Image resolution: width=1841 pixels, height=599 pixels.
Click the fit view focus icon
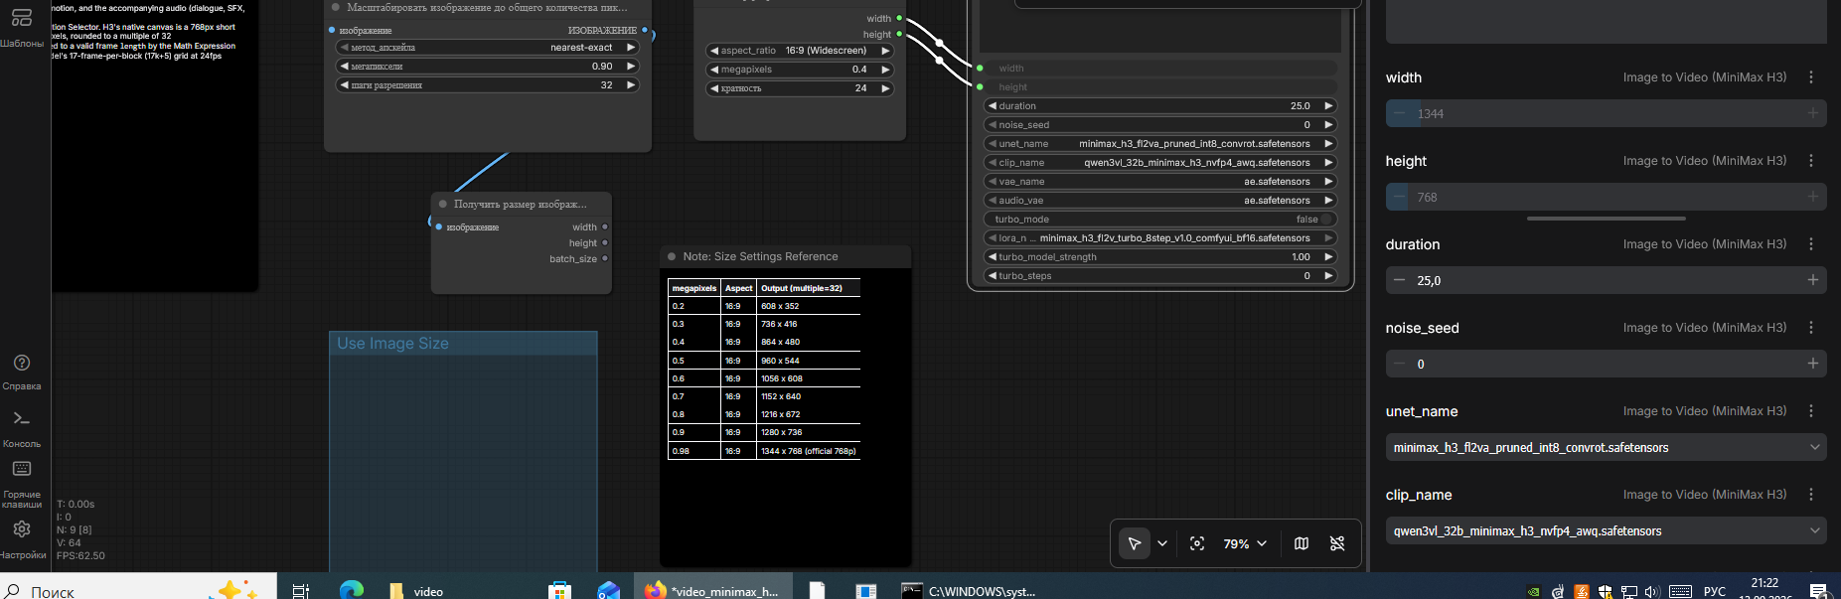1197,543
